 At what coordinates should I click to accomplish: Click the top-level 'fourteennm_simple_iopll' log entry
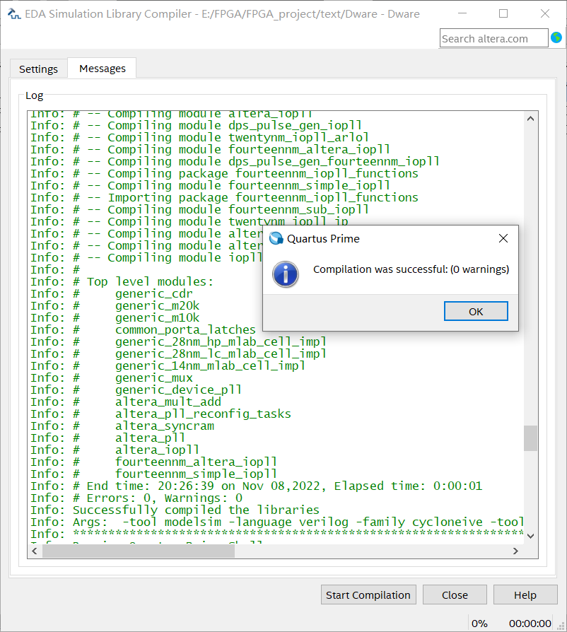click(197, 474)
